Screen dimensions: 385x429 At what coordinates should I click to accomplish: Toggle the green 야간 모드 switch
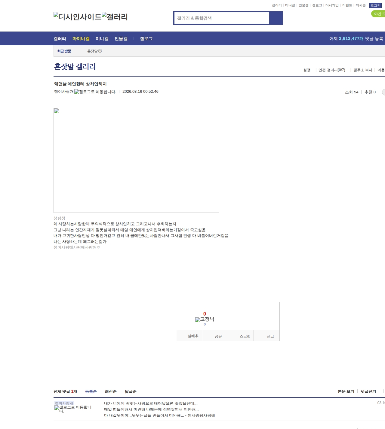click(378, 14)
